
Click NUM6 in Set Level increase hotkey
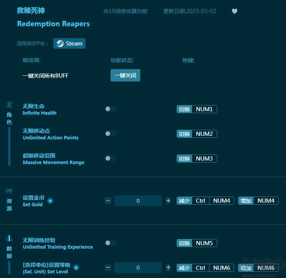point(266,268)
